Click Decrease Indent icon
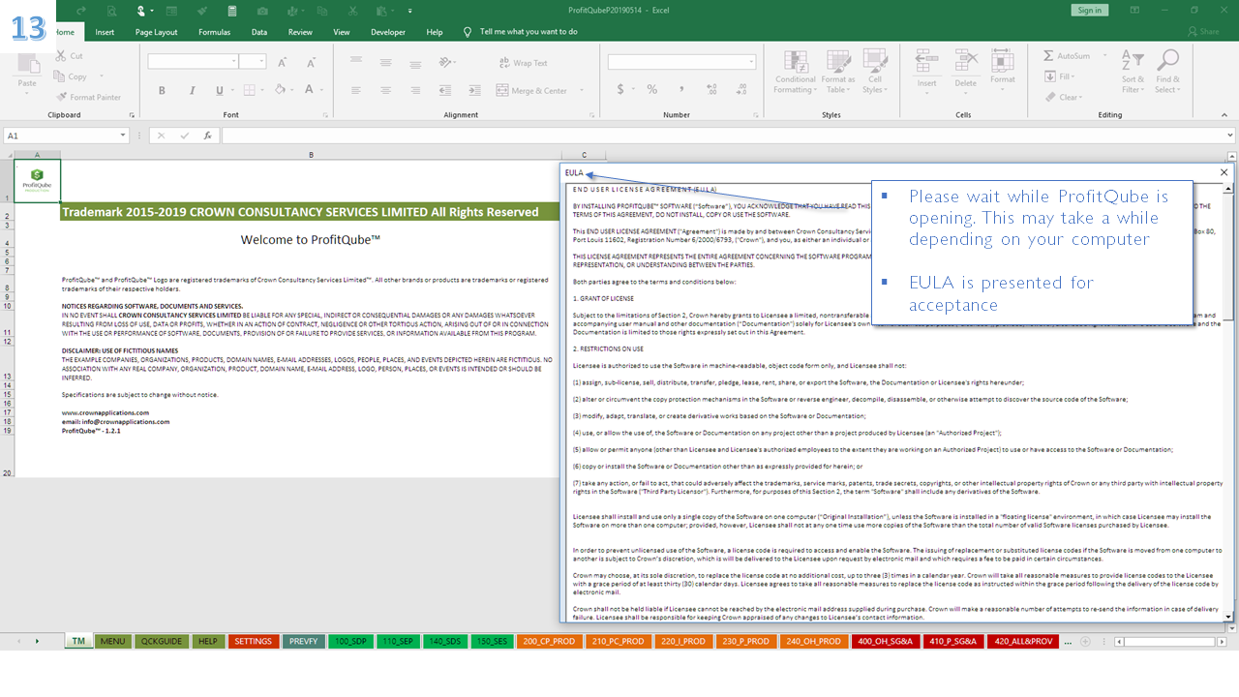 tap(443, 90)
